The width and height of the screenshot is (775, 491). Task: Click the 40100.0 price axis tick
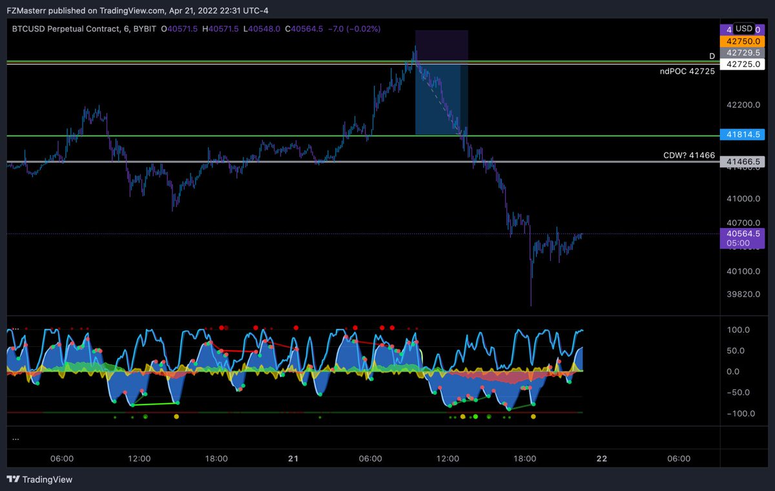coord(742,271)
